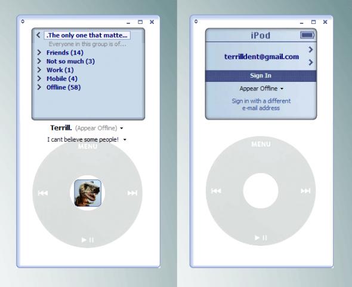
Task: Select the Offline (58) label
Action: click(x=63, y=87)
